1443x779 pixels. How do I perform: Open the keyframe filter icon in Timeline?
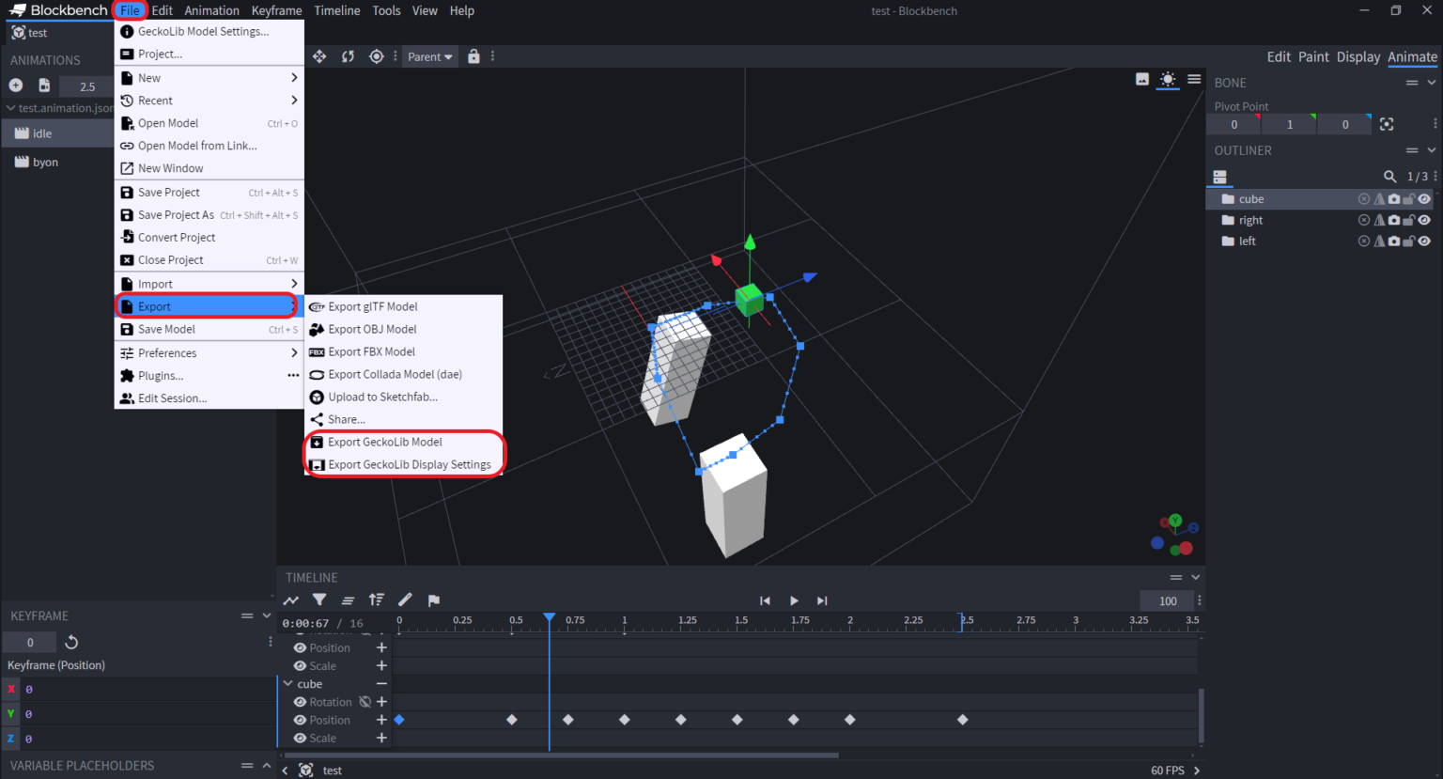319,600
